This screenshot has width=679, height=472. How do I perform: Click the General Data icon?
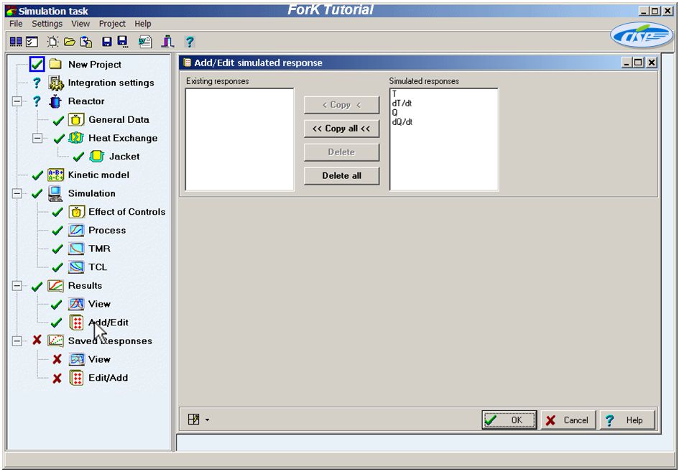76,119
